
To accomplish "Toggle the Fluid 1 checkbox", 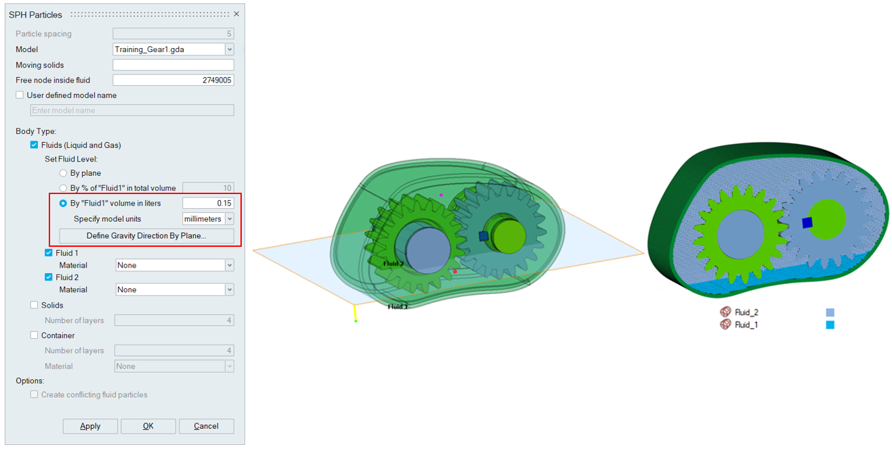I will [x=49, y=253].
